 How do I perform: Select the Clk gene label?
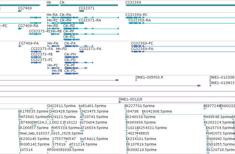coord(62,2)
